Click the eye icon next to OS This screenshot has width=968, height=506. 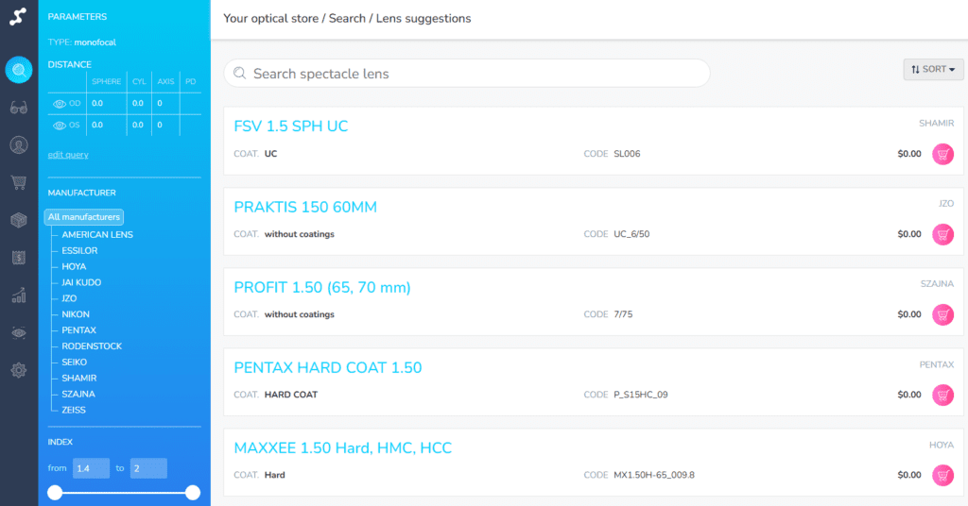click(x=60, y=125)
